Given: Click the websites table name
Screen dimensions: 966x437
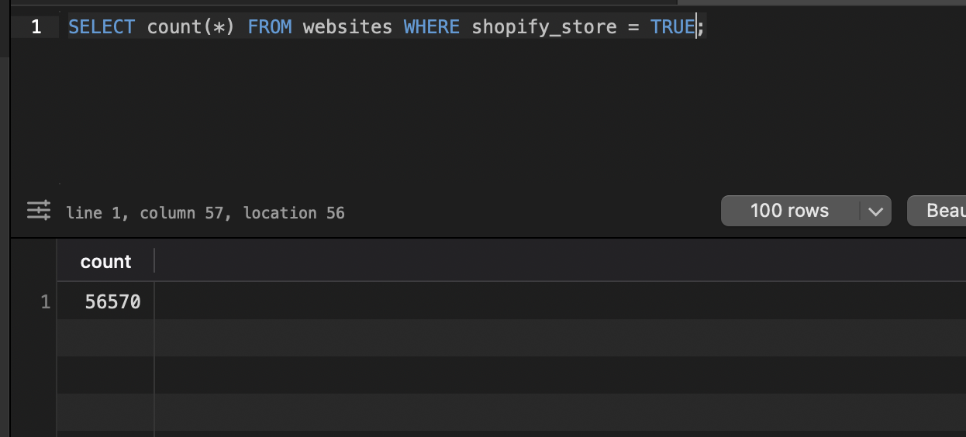Looking at the screenshot, I should click(x=347, y=27).
